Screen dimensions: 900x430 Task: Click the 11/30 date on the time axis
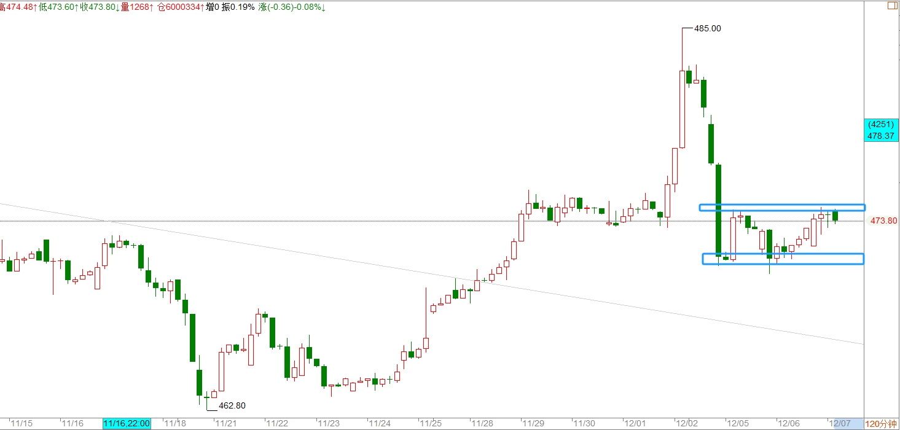(x=584, y=423)
